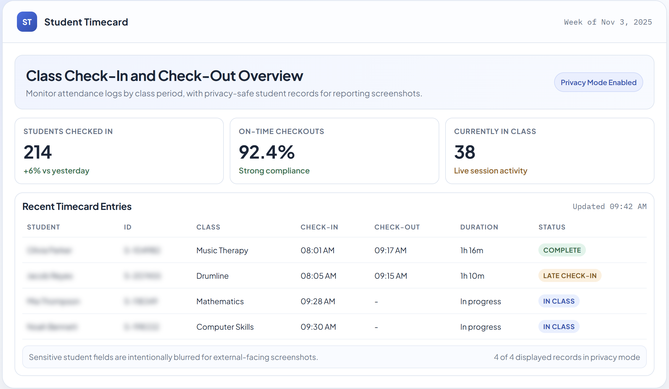Click the IN CLASS badge for Computer Skills

point(559,326)
